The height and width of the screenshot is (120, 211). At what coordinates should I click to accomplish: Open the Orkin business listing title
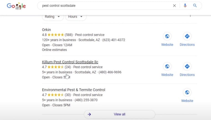point(46,30)
